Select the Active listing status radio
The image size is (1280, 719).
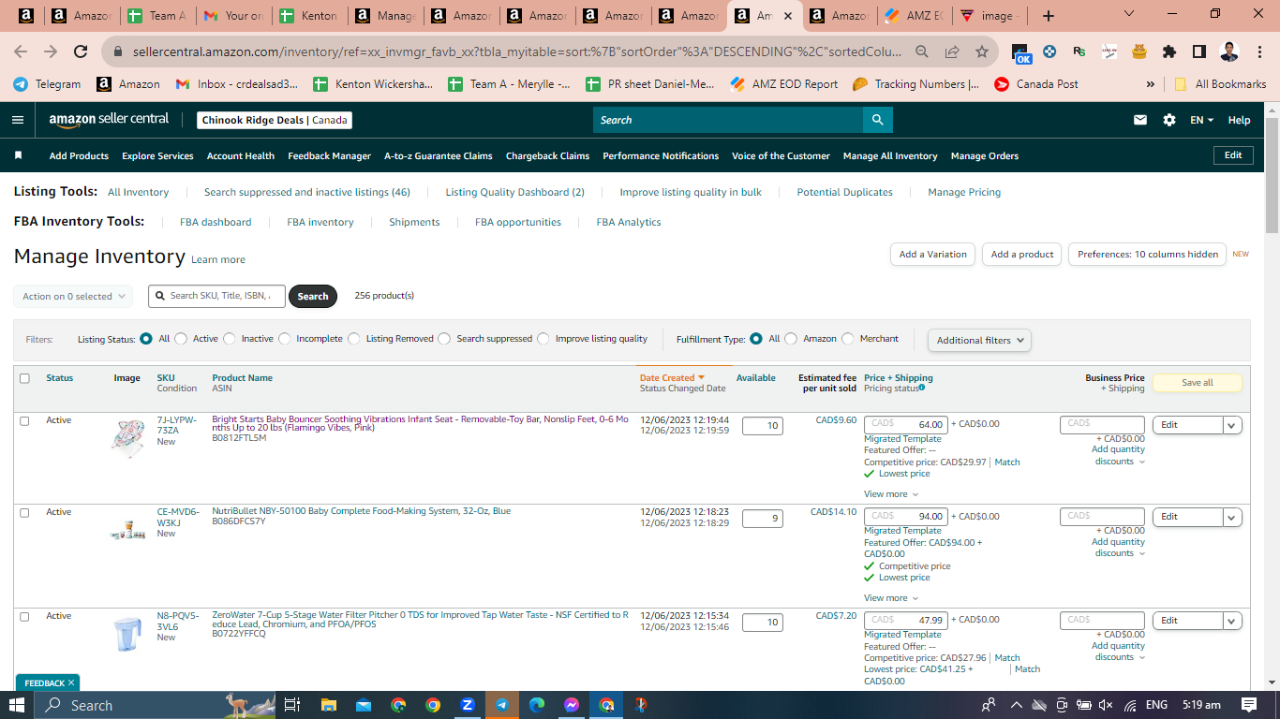[x=181, y=339]
